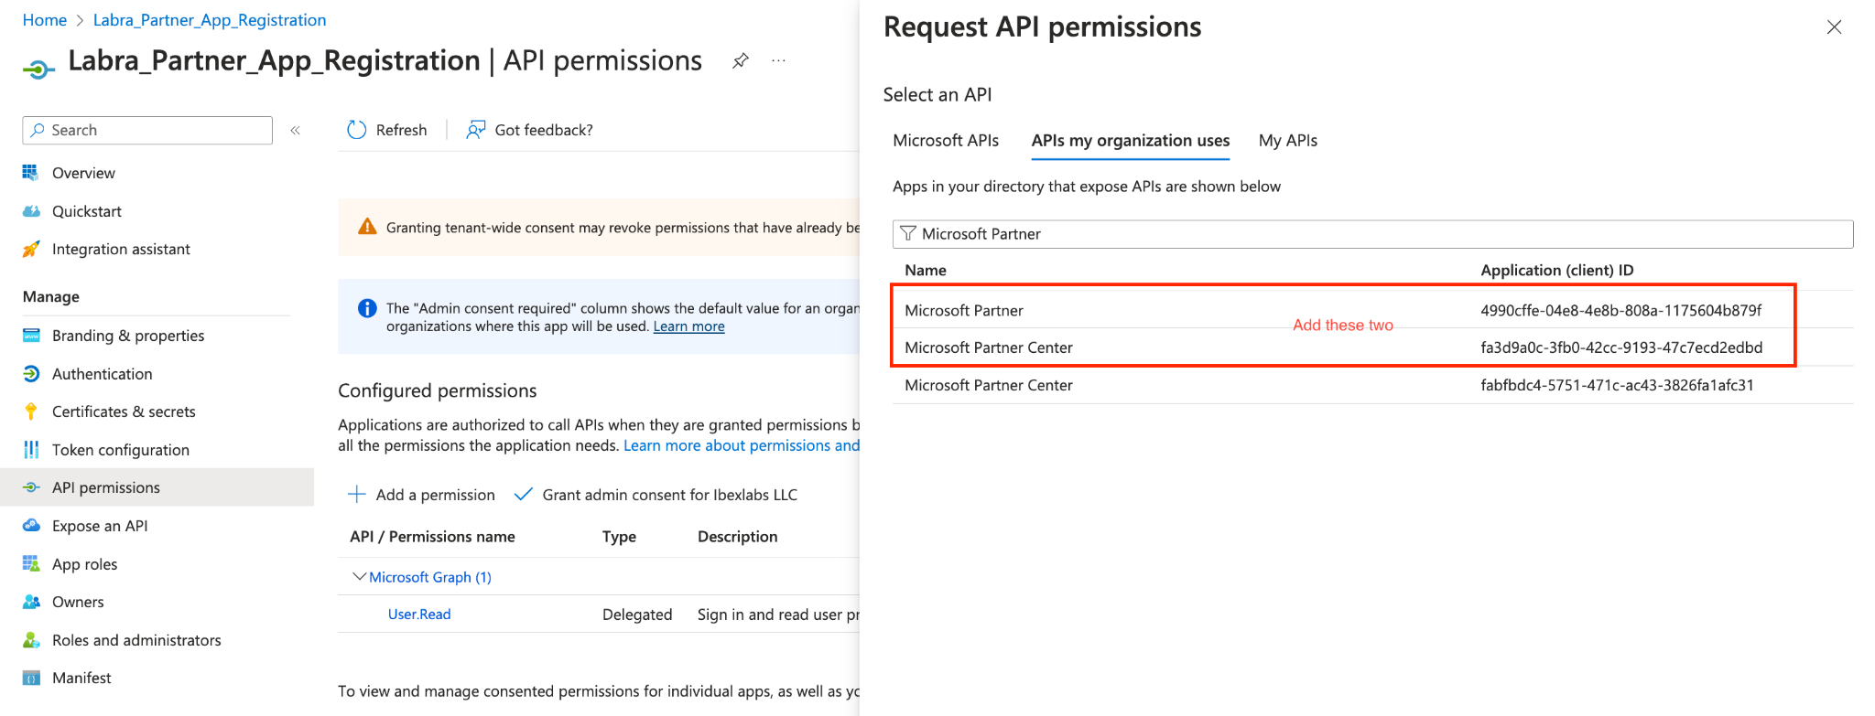Click the Type column header
Viewport: 1875px width, 716px height.
tap(619, 536)
